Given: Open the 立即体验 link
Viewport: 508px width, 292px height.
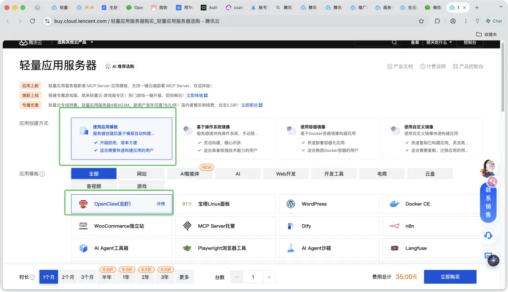Looking at the screenshot, I should point(197,95).
